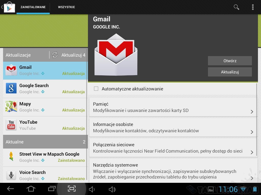Screen dimensions: 261x195
Task: Select the ZAINSTALOWANE tab
Action: pos(33,7)
